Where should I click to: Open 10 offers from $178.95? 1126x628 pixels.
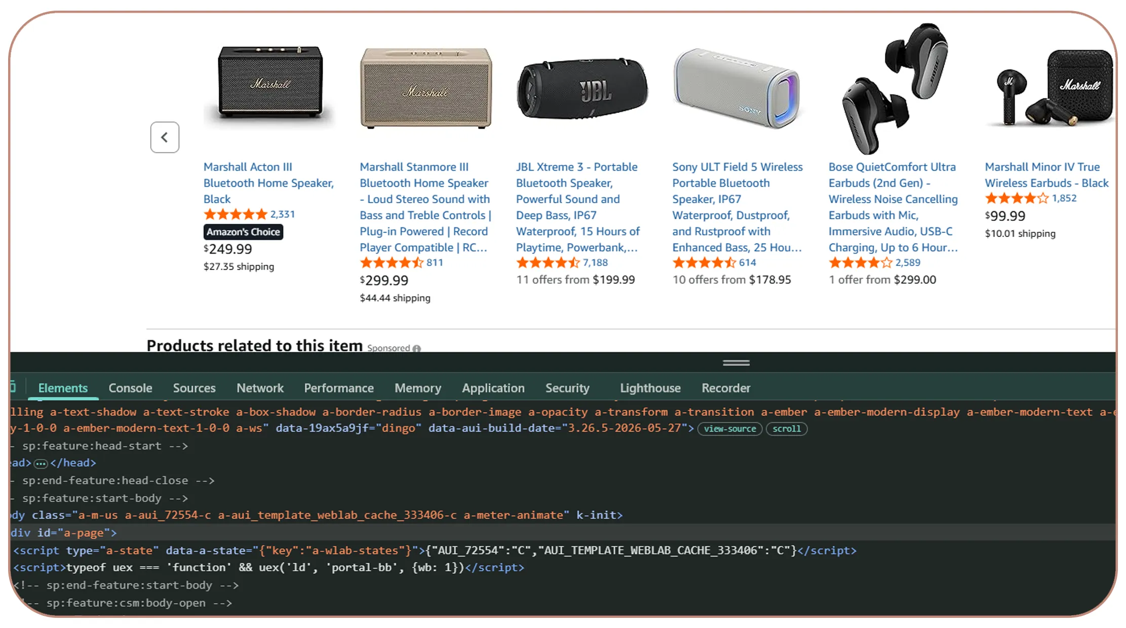tap(731, 280)
